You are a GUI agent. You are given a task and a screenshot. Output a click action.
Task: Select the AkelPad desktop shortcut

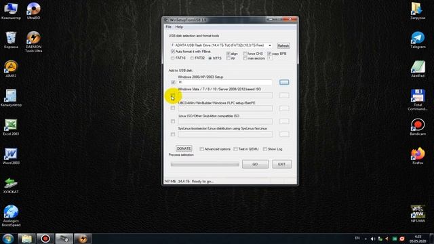click(x=418, y=69)
